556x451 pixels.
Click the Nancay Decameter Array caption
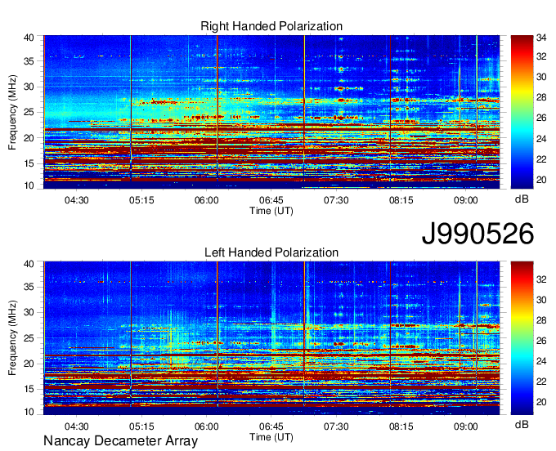click(x=120, y=441)
